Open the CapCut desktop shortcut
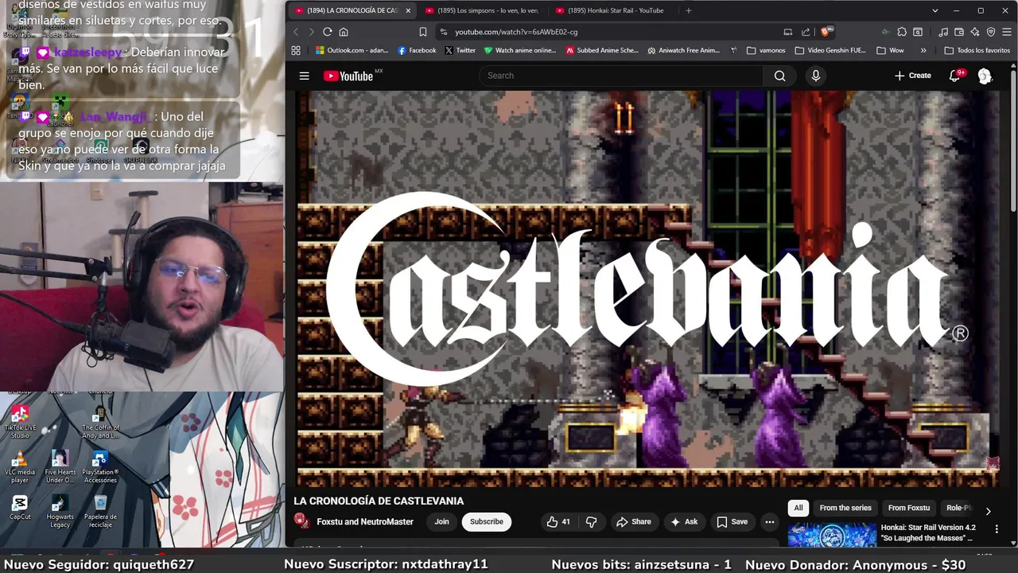Image resolution: width=1018 pixels, height=573 pixels. (x=20, y=507)
